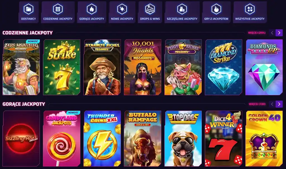286x169 pixels.
Task: Advance Codzienne Jackpoty carousel with the next arrow
Action: click(279, 33)
